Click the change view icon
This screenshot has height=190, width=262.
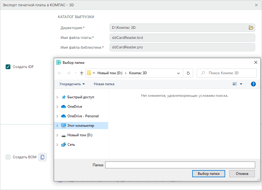pos(235,84)
